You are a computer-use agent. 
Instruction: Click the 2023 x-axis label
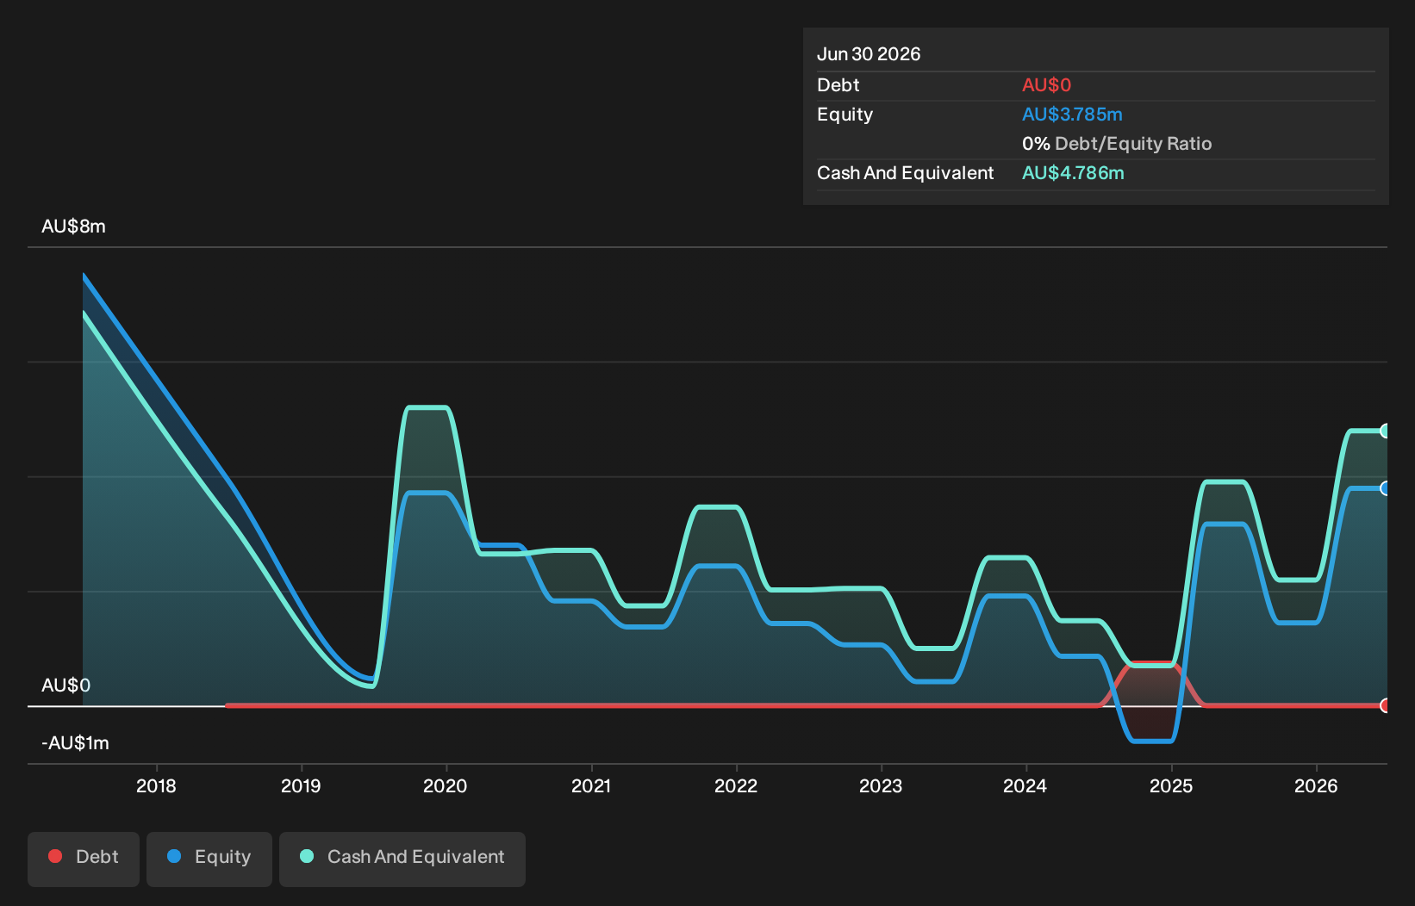[x=881, y=785]
